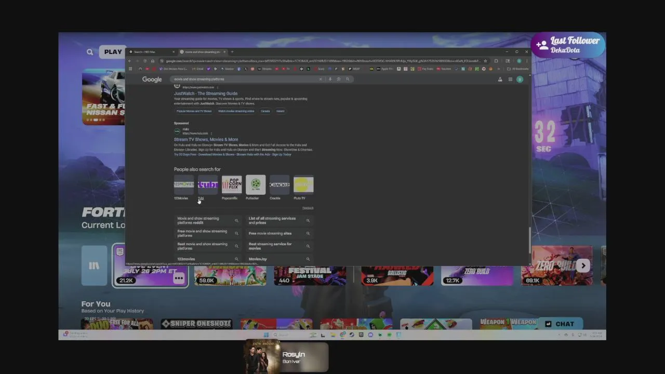Image resolution: width=665 pixels, height=374 pixels.
Task: Switch to the Search HBO Max browser tab
Action: point(151,52)
